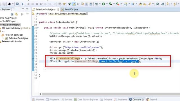This screenshot has width=180, height=101.
Task: Click the Coverage run icon
Action: (x=111, y=4)
